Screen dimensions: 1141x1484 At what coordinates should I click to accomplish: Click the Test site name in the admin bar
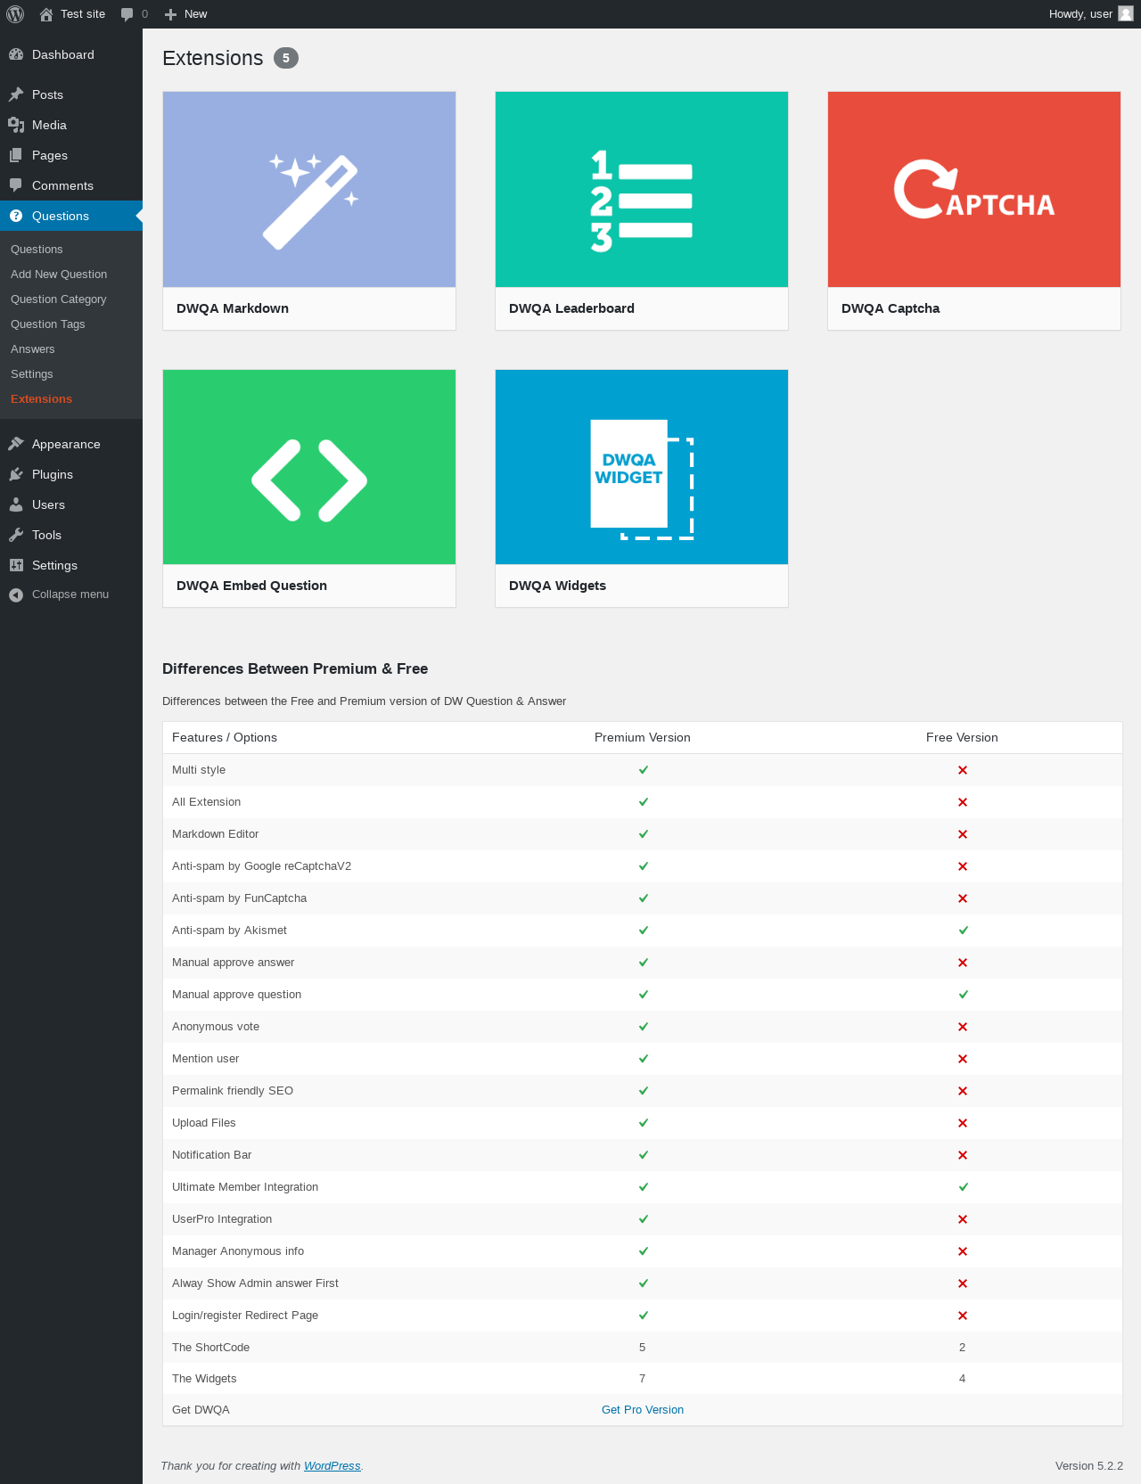coord(83,14)
